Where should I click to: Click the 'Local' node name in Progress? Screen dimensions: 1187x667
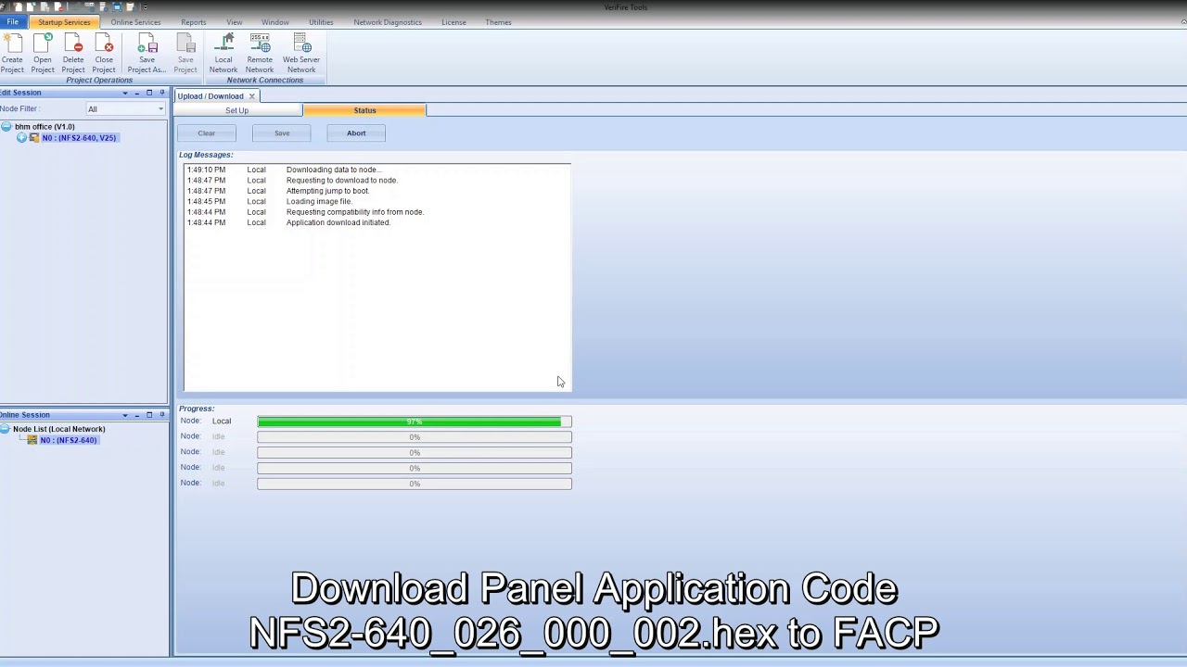[x=222, y=422]
